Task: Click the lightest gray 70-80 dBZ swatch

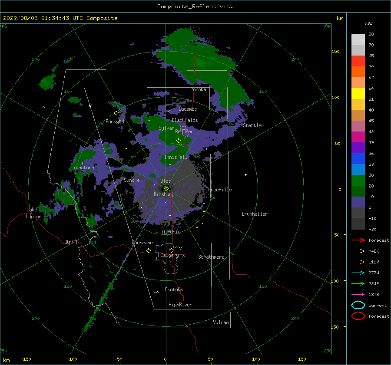Action: point(358,39)
